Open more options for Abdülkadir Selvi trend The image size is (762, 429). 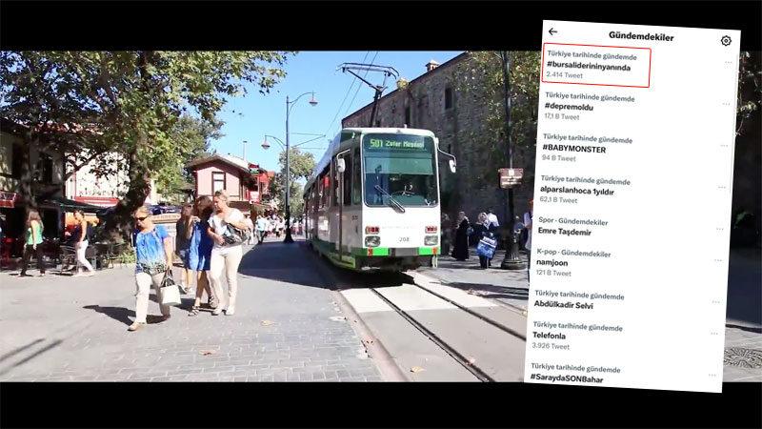pyautogui.click(x=716, y=302)
